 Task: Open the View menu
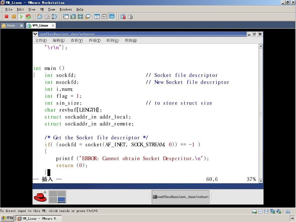point(32,9)
